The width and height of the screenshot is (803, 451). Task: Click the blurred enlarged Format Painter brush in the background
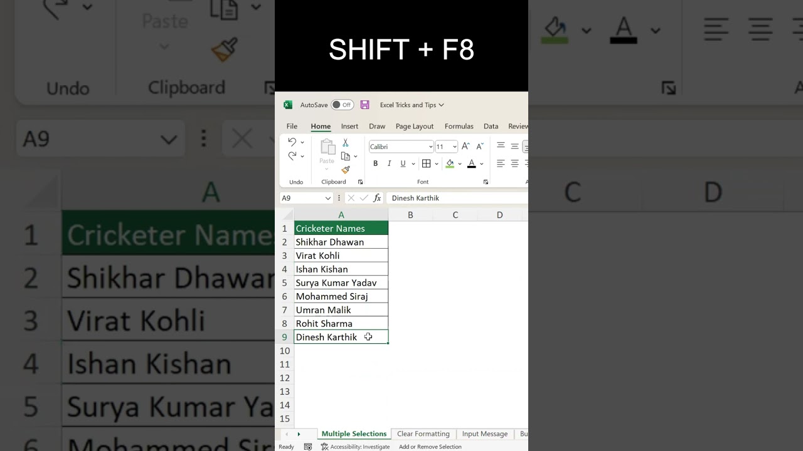[225, 50]
